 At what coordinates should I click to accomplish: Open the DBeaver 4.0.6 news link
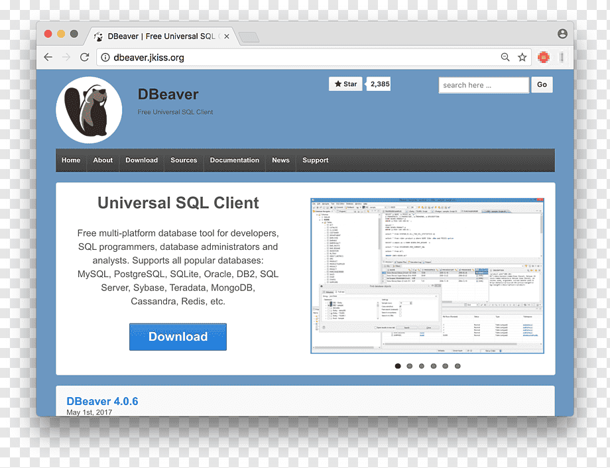tap(102, 401)
